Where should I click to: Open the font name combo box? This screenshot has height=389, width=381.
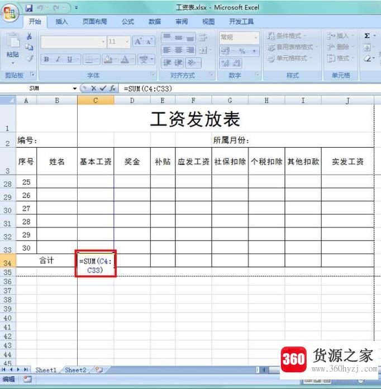(x=73, y=41)
